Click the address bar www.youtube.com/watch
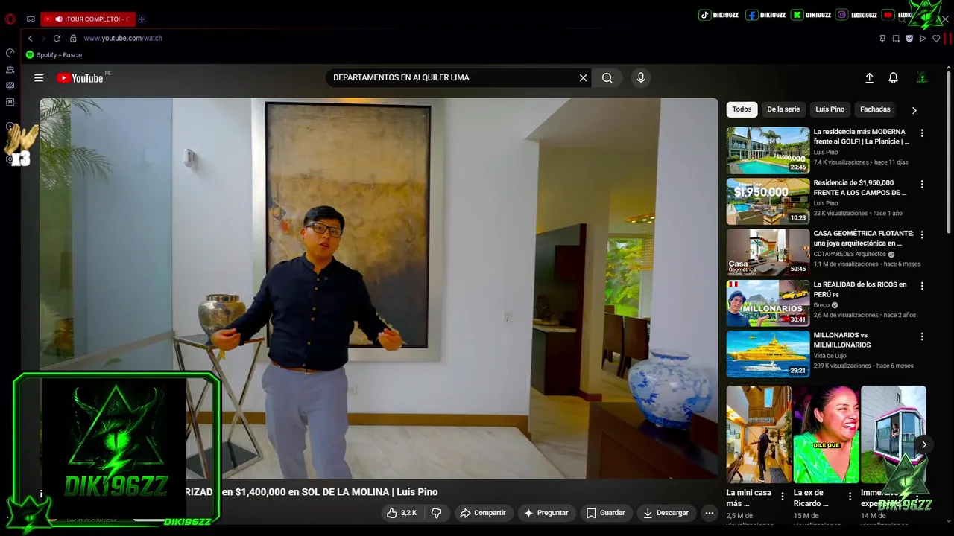The image size is (954, 536). coord(123,38)
